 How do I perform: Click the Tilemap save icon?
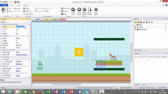166,57
